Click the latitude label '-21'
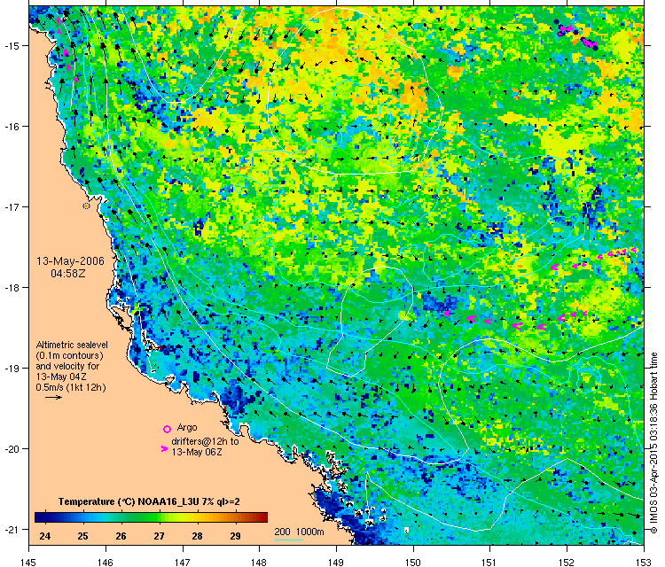The width and height of the screenshot is (665, 567). (11, 529)
